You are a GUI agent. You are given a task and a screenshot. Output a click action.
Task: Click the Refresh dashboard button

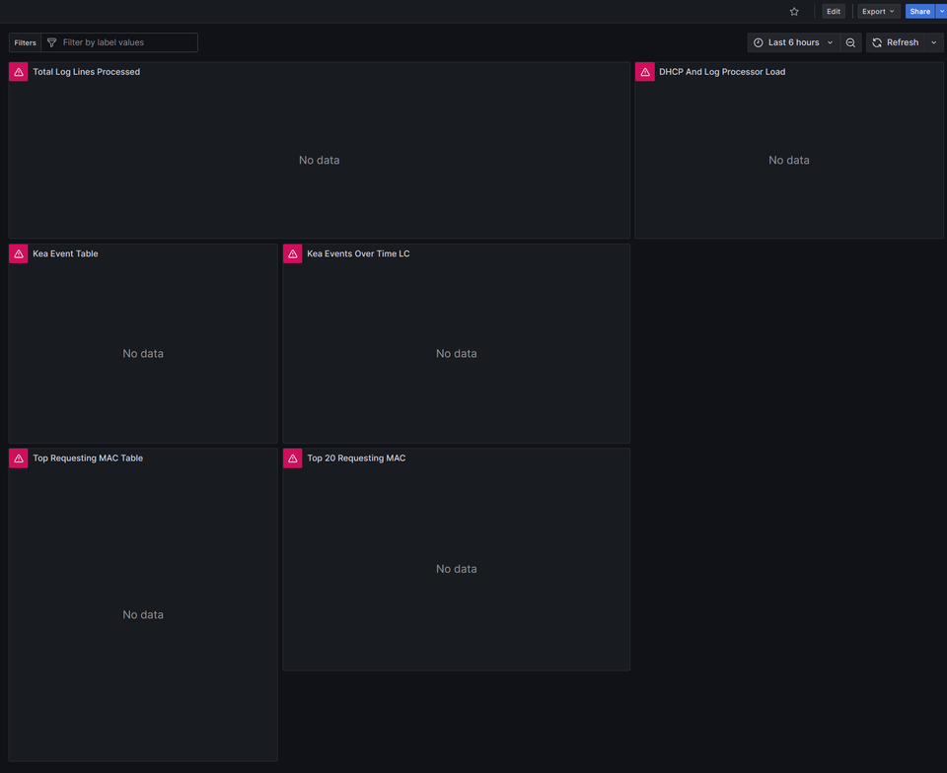pyautogui.click(x=896, y=42)
